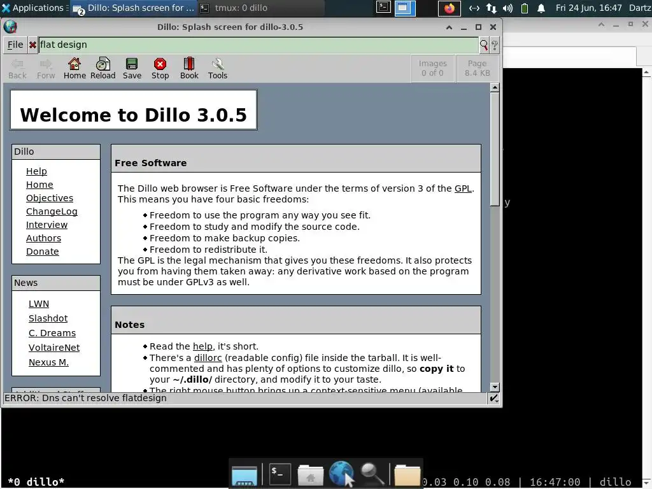The width and height of the screenshot is (652, 489).
Task: Open the Home link in Dillo sidebar
Action: pyautogui.click(x=39, y=185)
